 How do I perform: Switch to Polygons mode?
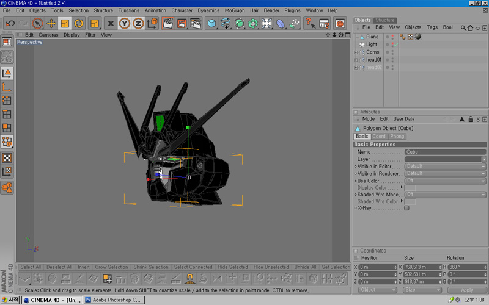pyautogui.click(x=7, y=127)
